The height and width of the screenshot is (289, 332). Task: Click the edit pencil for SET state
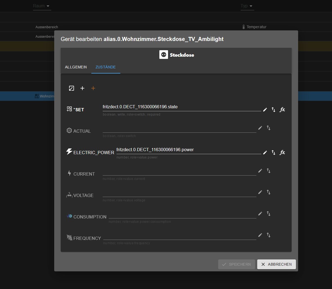pos(265,110)
